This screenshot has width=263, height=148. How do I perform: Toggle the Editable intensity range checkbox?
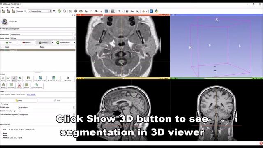pos(20,111)
